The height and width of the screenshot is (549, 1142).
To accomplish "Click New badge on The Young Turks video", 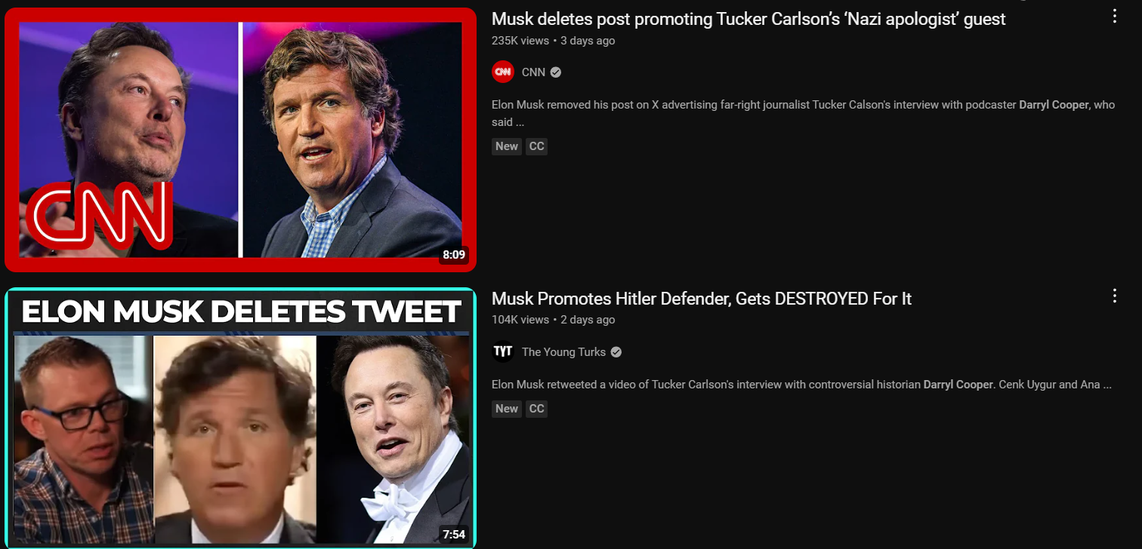I will tap(507, 409).
